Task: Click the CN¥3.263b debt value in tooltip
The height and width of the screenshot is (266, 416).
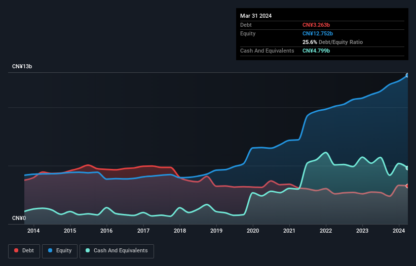Action: pos(316,25)
